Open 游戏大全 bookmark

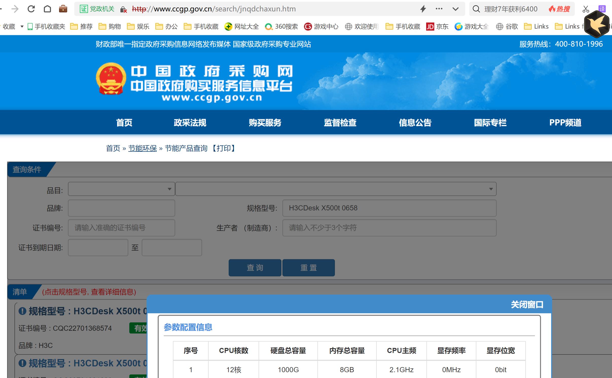pos(472,26)
